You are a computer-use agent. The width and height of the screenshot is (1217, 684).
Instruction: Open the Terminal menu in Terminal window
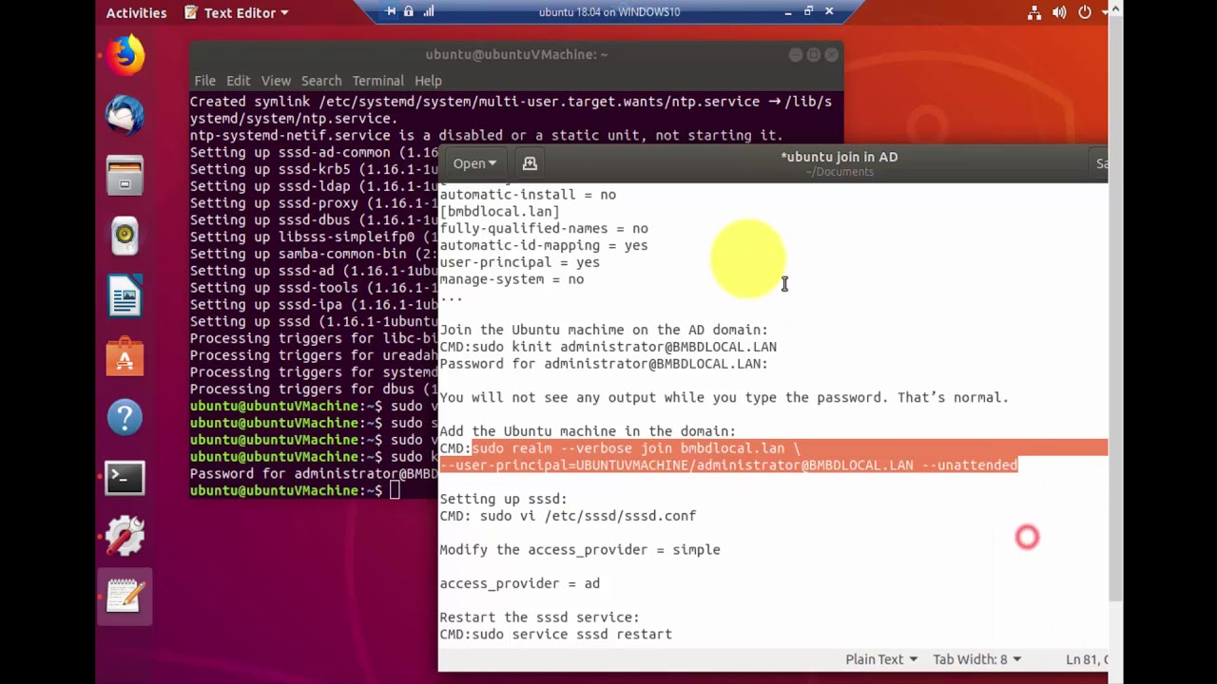click(x=377, y=81)
